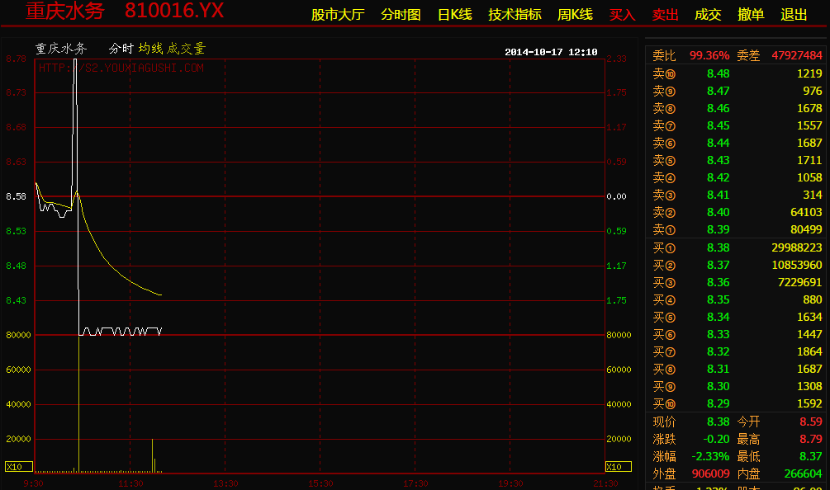Select the 卖① ask row at 8.39
The width and height of the screenshot is (830, 490).
[x=737, y=229]
